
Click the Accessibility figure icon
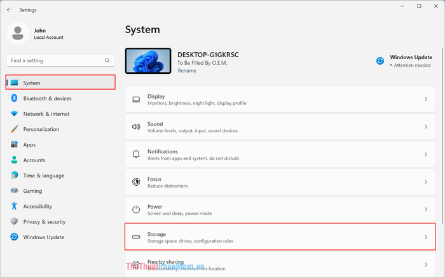tap(14, 206)
